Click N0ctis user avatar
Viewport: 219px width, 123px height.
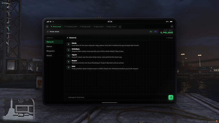[x=69, y=44]
